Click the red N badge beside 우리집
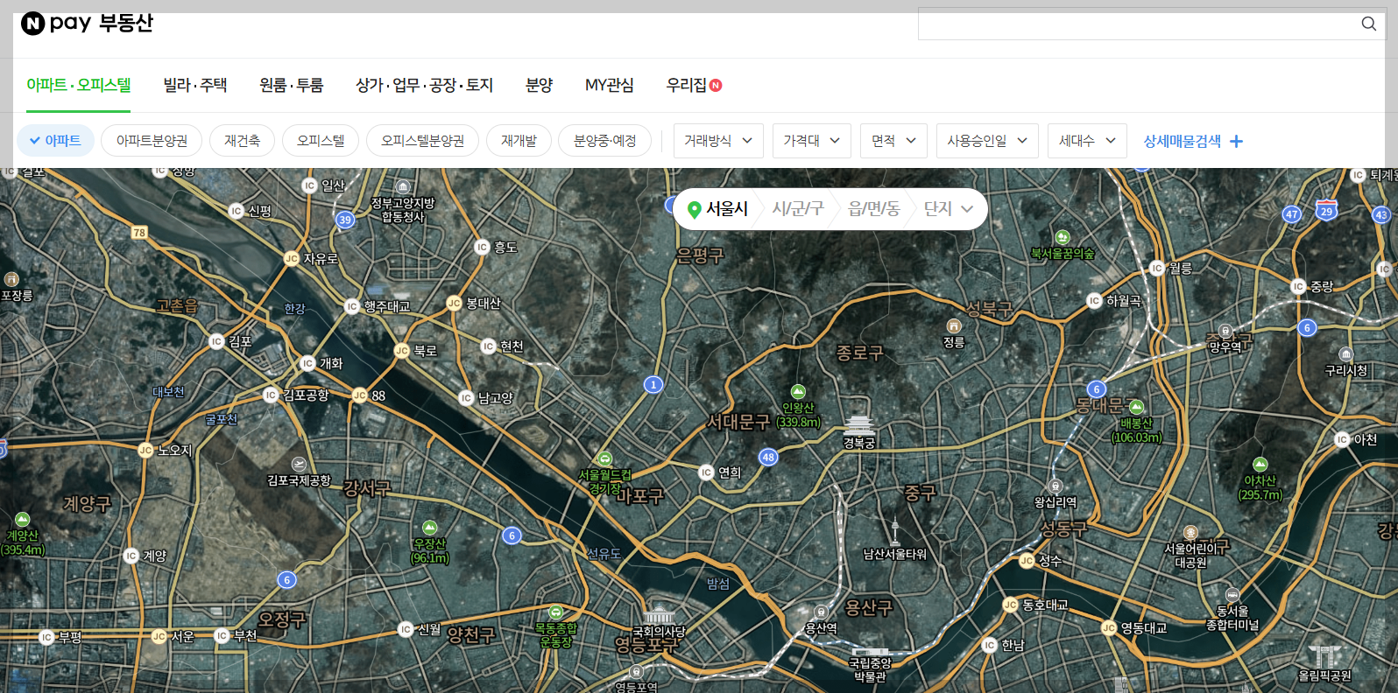The height and width of the screenshot is (693, 1398). coord(716,85)
